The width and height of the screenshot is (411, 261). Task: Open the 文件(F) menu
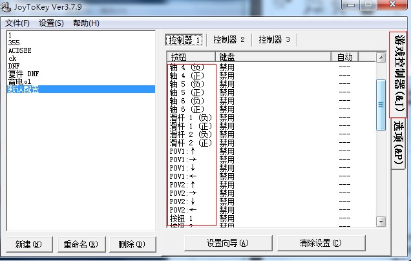pos(17,23)
